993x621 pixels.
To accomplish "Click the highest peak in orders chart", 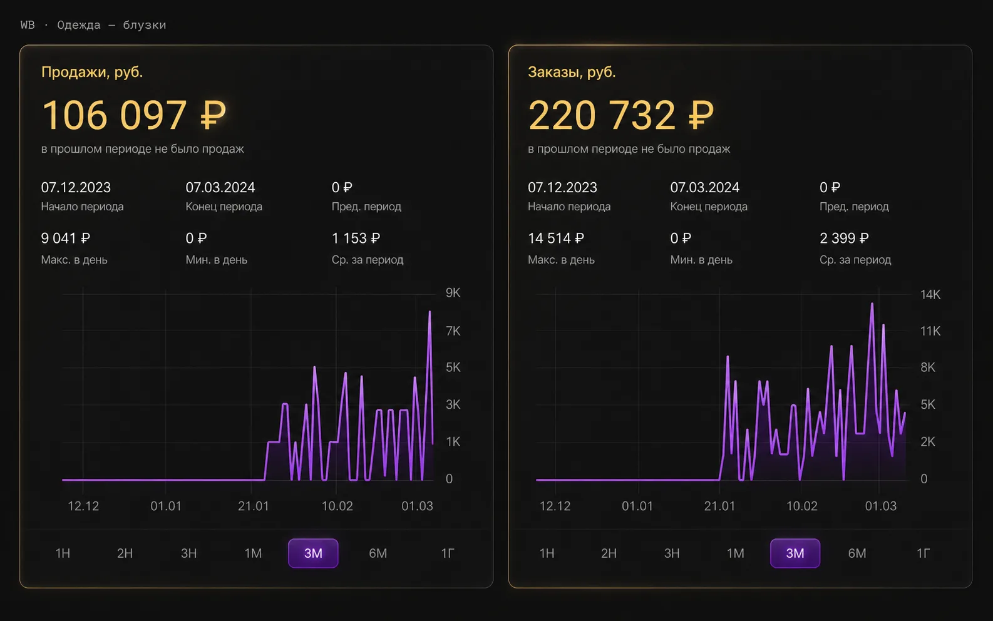I will (x=872, y=304).
